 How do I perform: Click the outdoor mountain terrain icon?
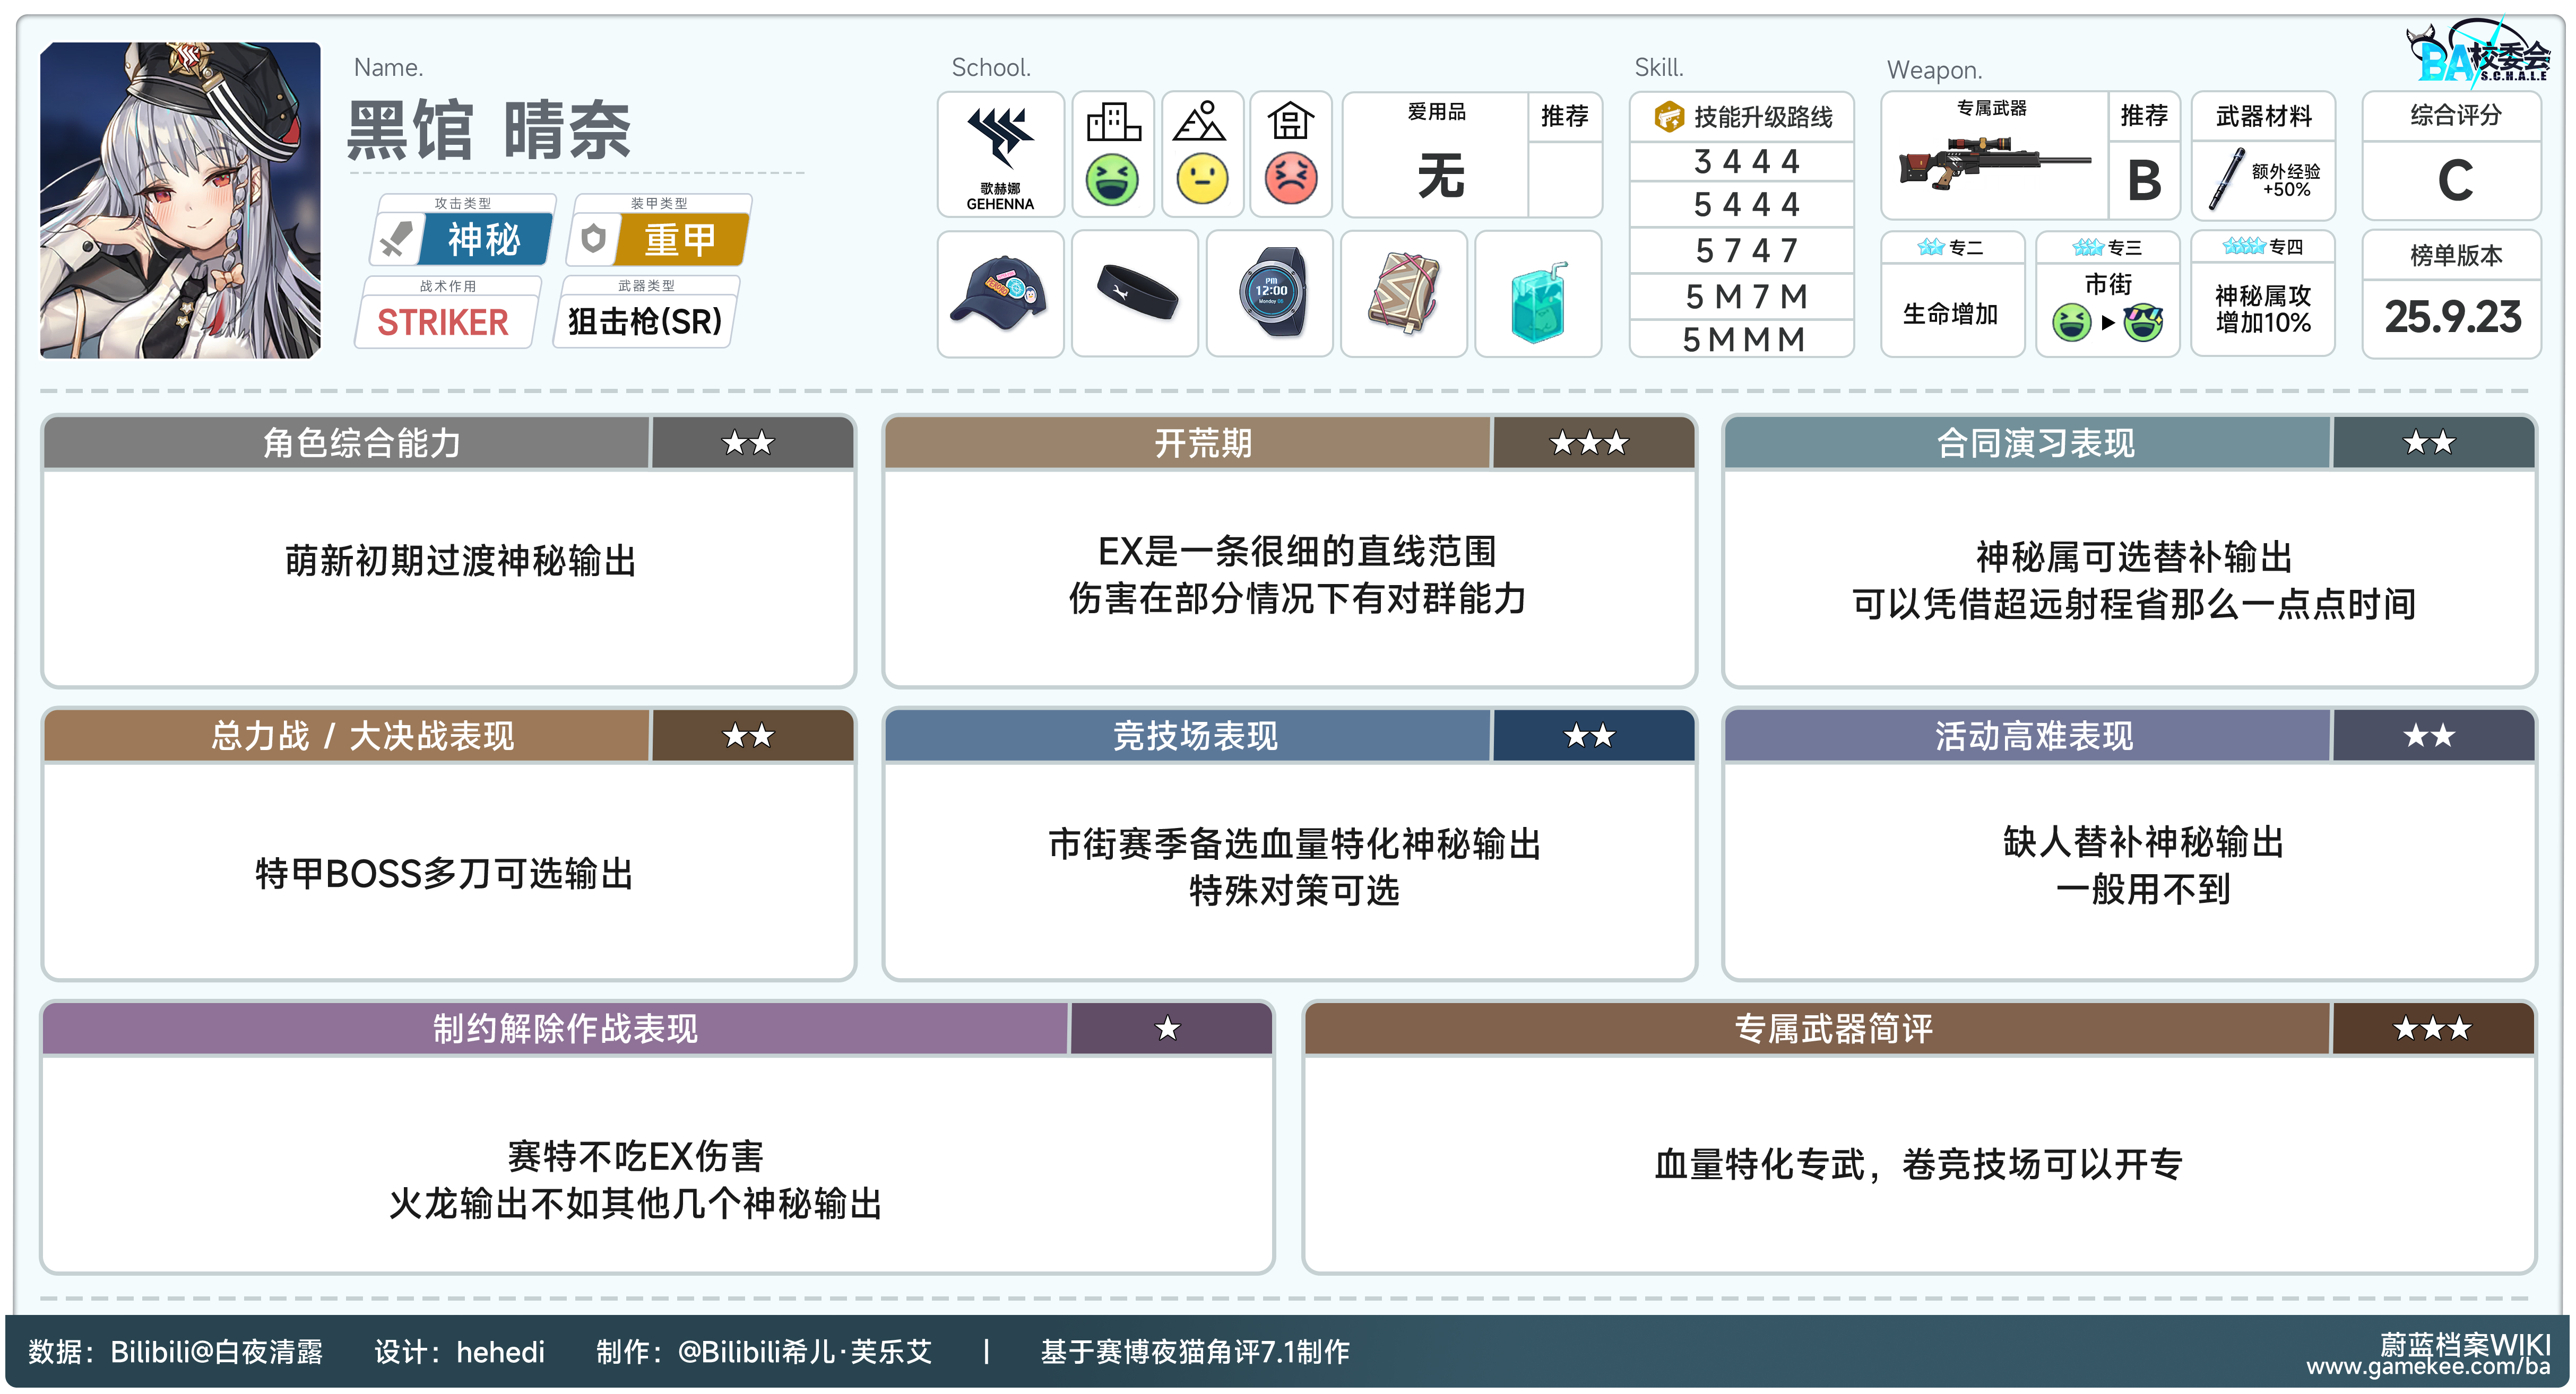point(1200,122)
